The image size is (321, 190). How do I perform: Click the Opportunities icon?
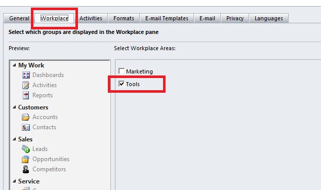tap(26, 159)
